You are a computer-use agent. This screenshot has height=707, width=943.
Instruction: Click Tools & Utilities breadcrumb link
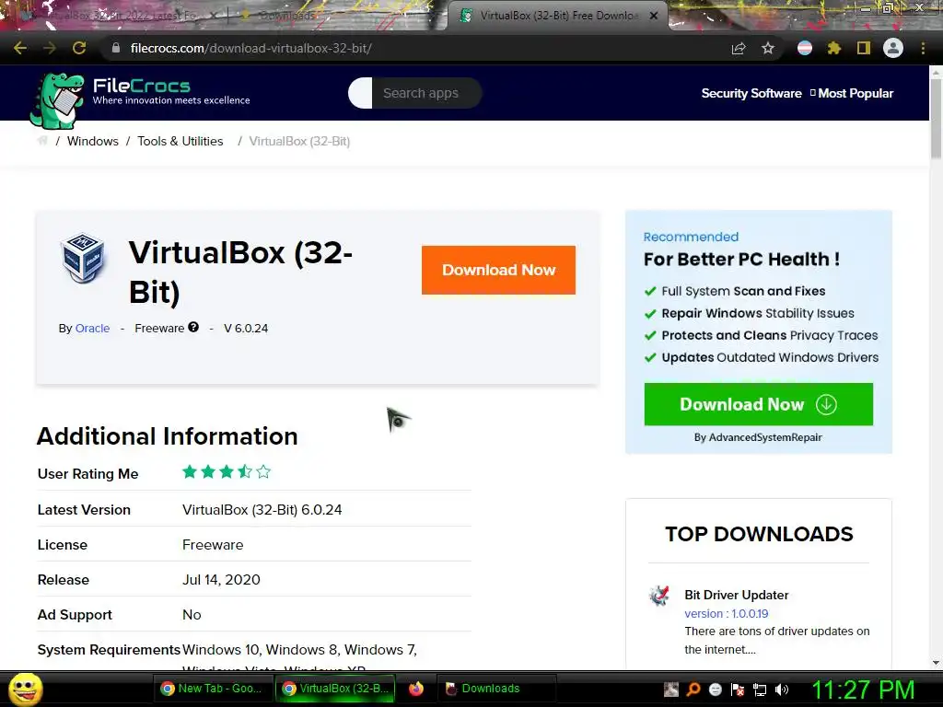point(180,141)
